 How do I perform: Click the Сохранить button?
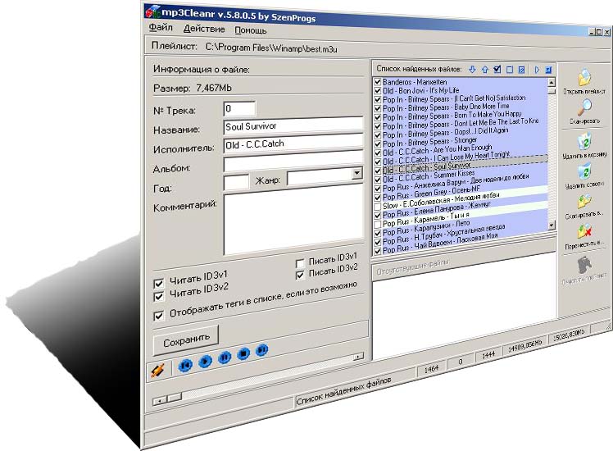pos(186,340)
